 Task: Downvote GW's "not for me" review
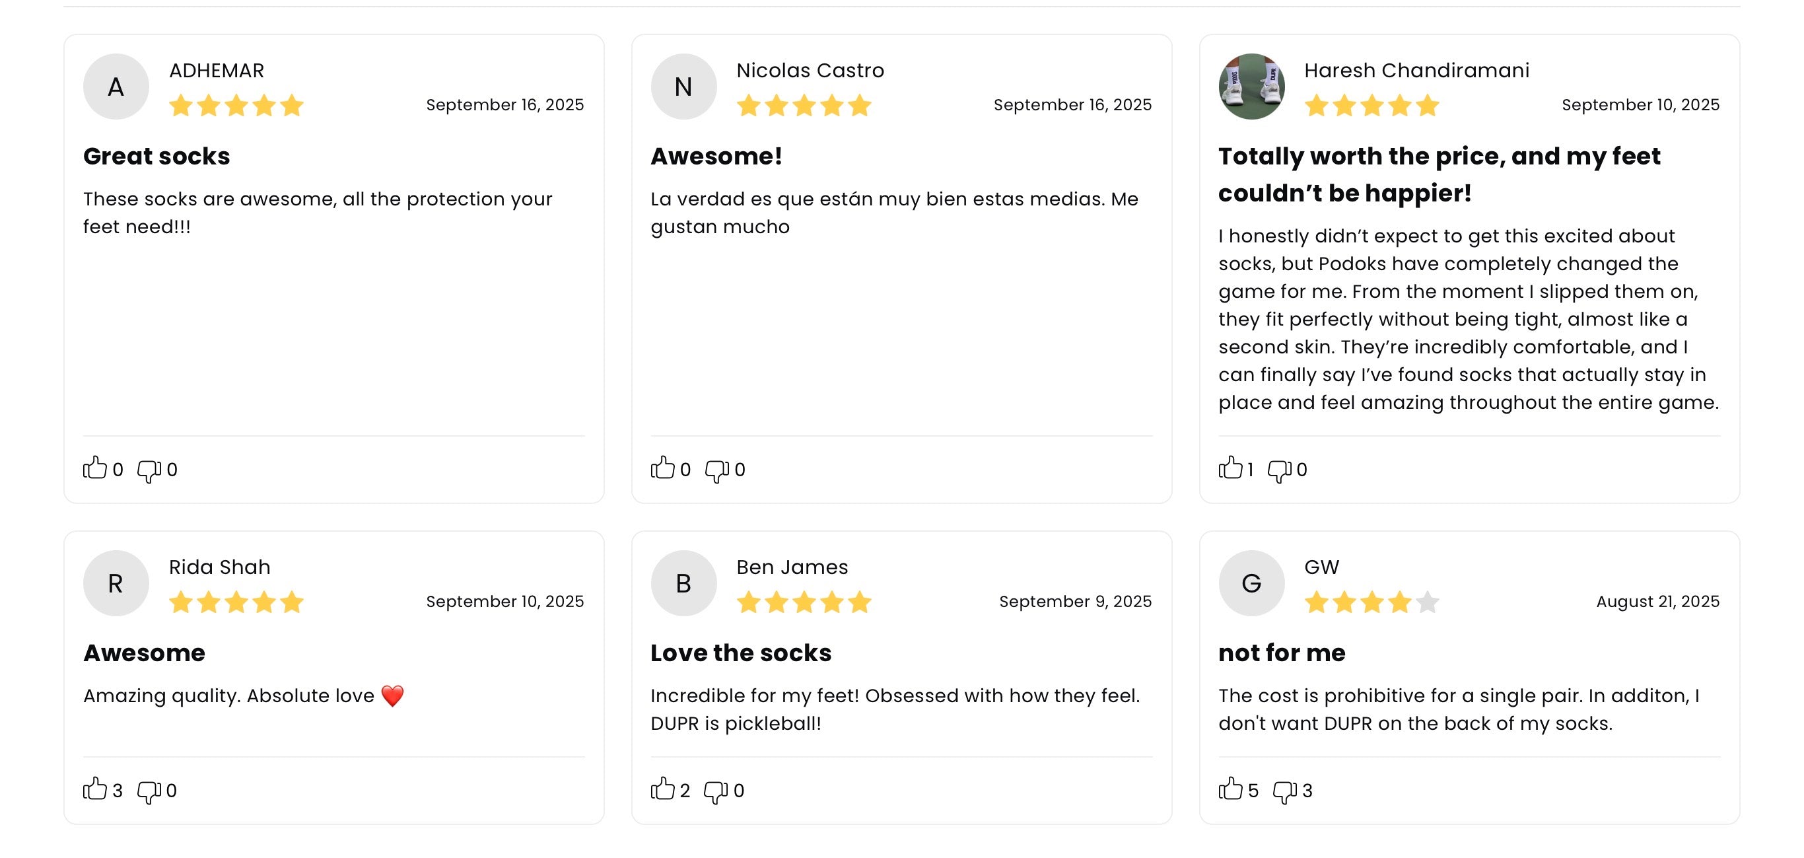[x=1284, y=791]
